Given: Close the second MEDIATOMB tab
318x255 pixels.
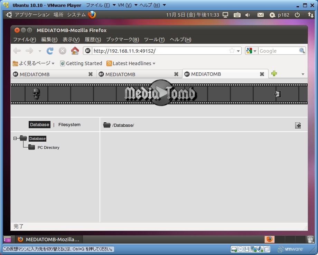Looking at the screenshot, I should [176, 74].
